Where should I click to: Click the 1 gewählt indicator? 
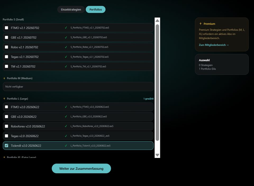pyautogui.click(x=148, y=99)
